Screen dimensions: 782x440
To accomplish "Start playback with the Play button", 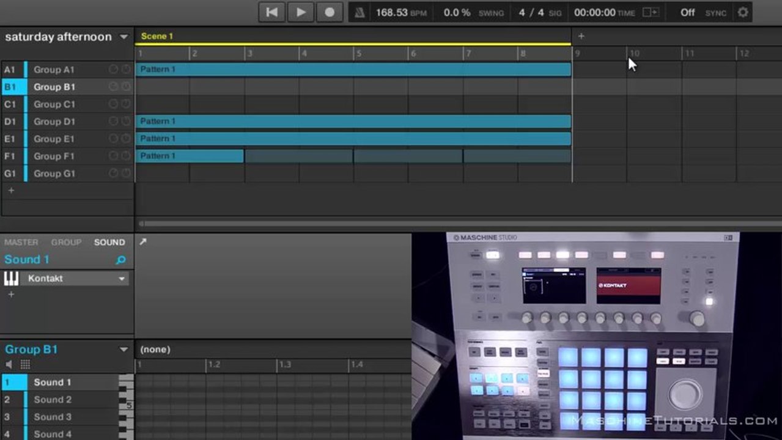I will [301, 12].
